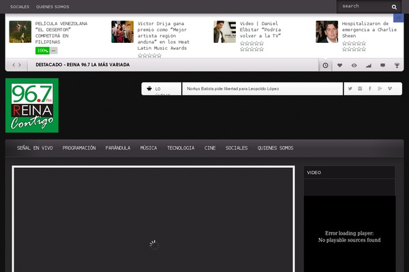Open the trending chart icon tab
The height and width of the screenshot is (272, 409).
(368, 65)
